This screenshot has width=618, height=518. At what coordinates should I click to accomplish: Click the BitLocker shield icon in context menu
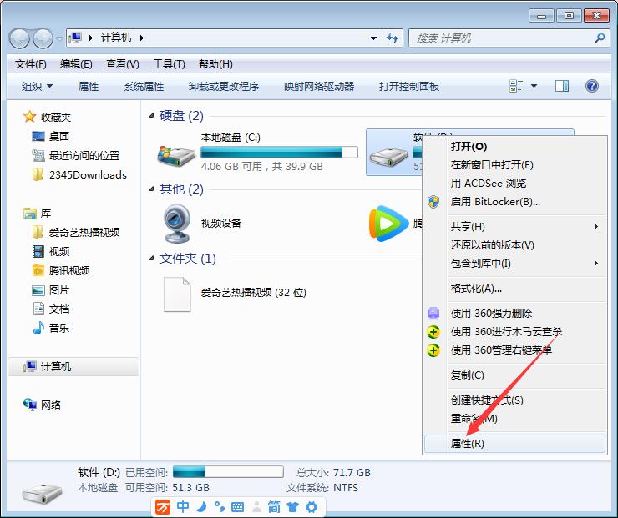pyautogui.click(x=433, y=202)
